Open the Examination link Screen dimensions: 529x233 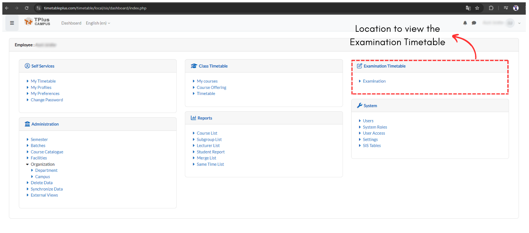[374, 81]
